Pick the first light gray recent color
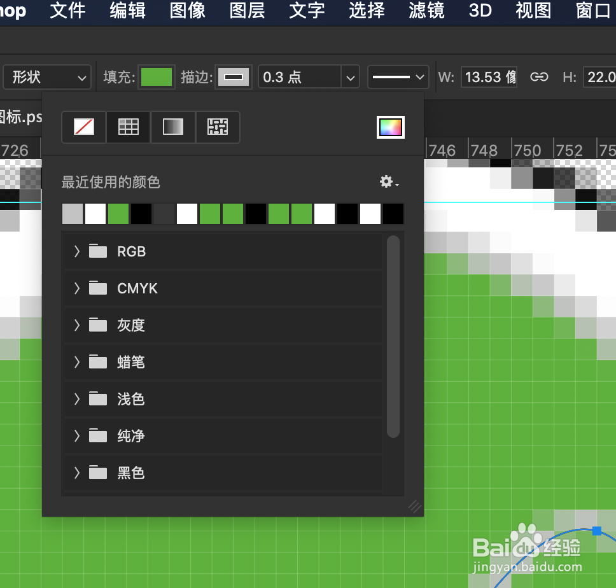This screenshot has height=588, width=616. pos(73,214)
